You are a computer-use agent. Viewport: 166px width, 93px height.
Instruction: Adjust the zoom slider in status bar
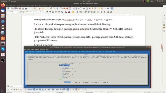tap(156, 92)
